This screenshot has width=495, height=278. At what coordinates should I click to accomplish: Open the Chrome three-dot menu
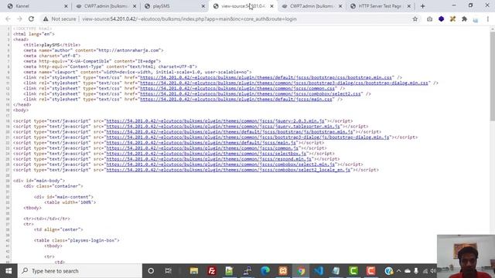488,19
